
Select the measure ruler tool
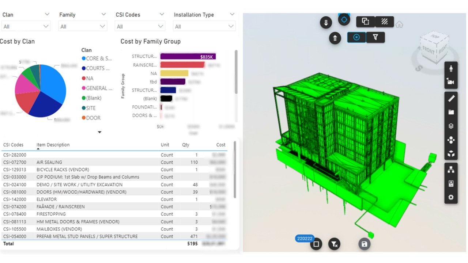[451, 98]
